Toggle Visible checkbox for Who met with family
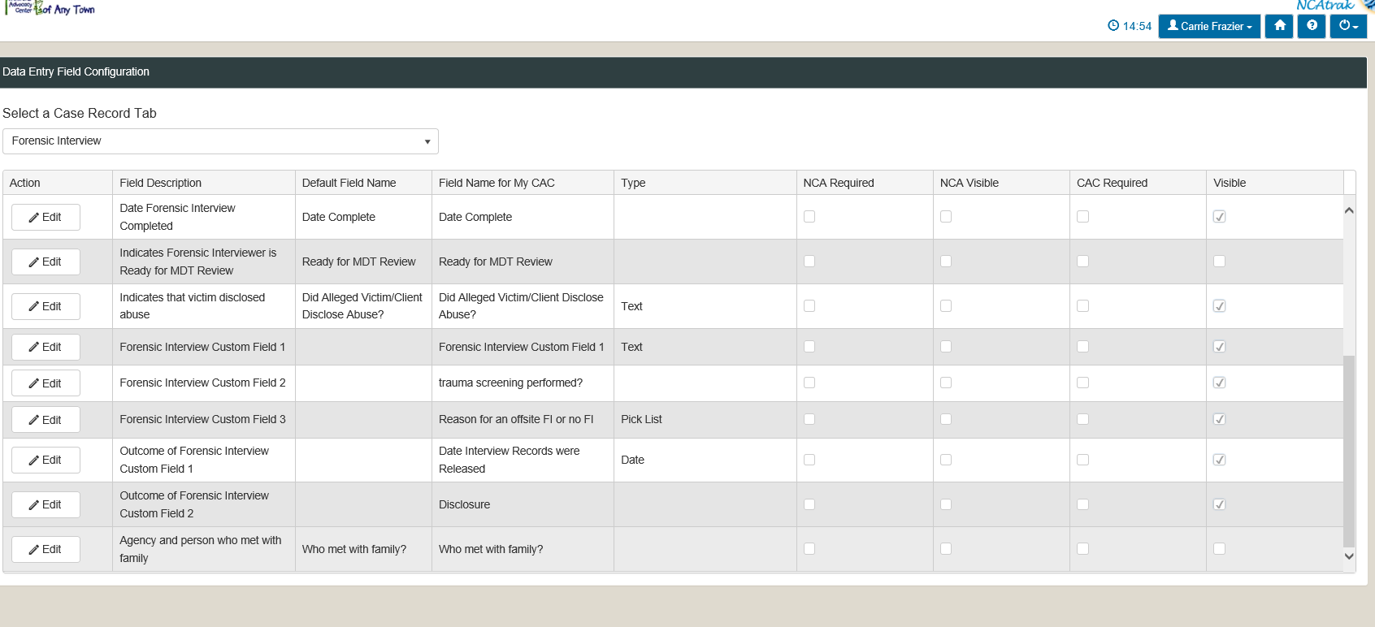 (1219, 549)
